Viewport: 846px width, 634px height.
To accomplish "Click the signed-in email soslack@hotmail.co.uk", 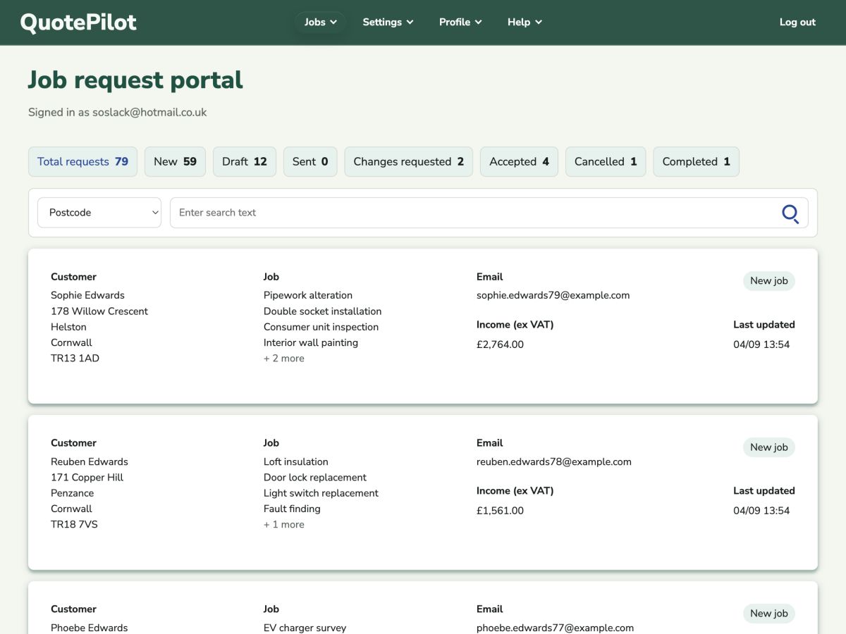I will click(149, 112).
